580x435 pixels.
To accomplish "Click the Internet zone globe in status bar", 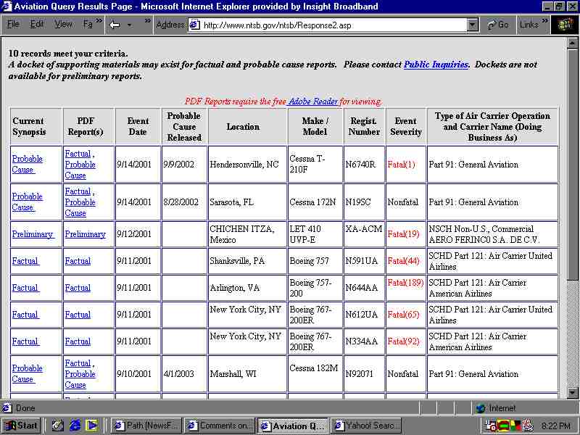I will pos(481,408).
